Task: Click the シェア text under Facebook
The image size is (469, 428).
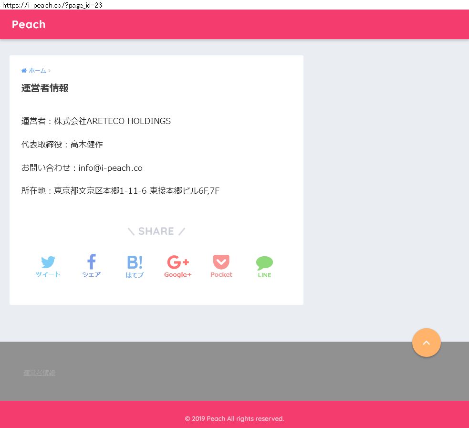Action: click(91, 275)
